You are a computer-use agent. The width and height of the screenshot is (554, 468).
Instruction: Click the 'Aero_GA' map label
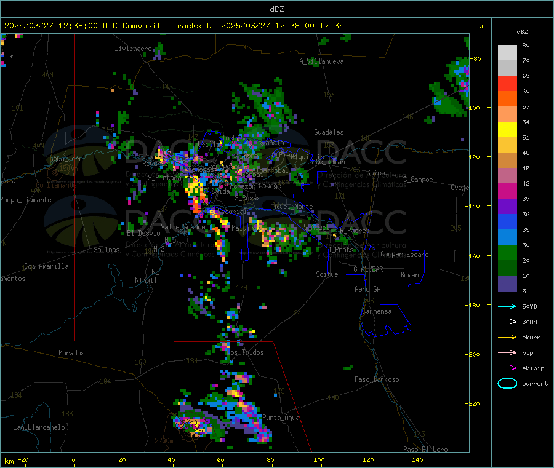[x=368, y=289]
